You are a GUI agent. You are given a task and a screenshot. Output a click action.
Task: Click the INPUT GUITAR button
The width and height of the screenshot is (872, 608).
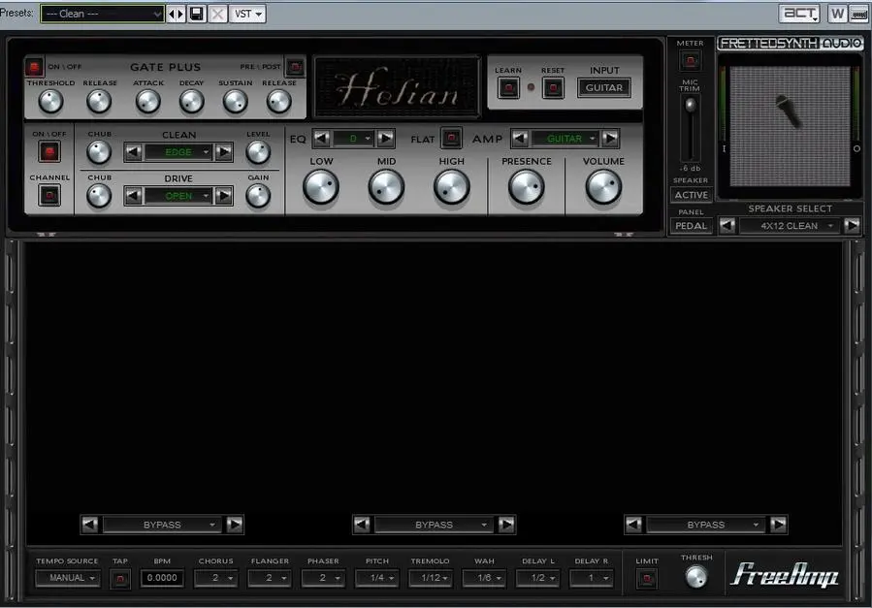604,88
